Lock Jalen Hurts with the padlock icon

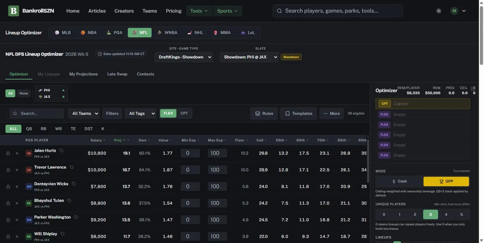click(8, 153)
